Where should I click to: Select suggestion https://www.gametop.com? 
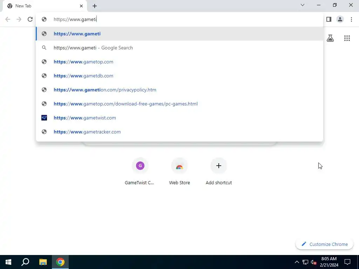pyautogui.click(x=179, y=62)
